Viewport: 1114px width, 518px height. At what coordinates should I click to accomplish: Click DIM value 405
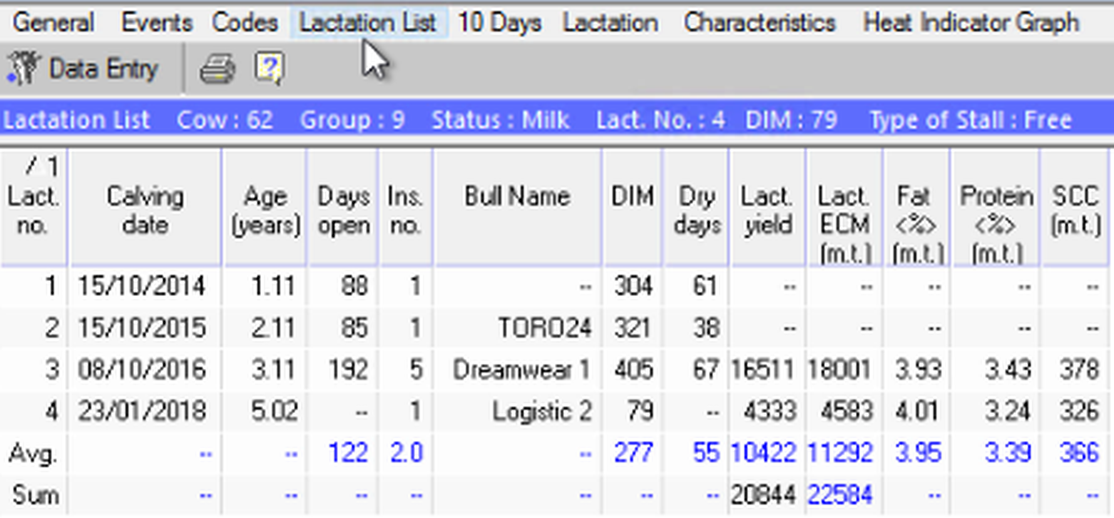click(633, 370)
